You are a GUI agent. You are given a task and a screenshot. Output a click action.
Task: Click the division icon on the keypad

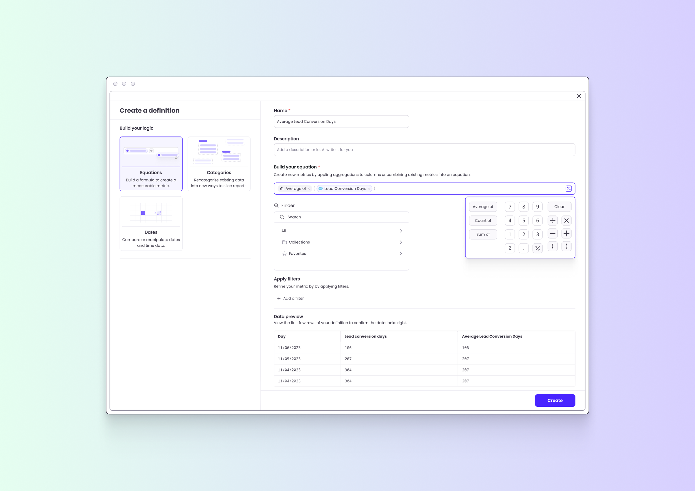[552, 220]
